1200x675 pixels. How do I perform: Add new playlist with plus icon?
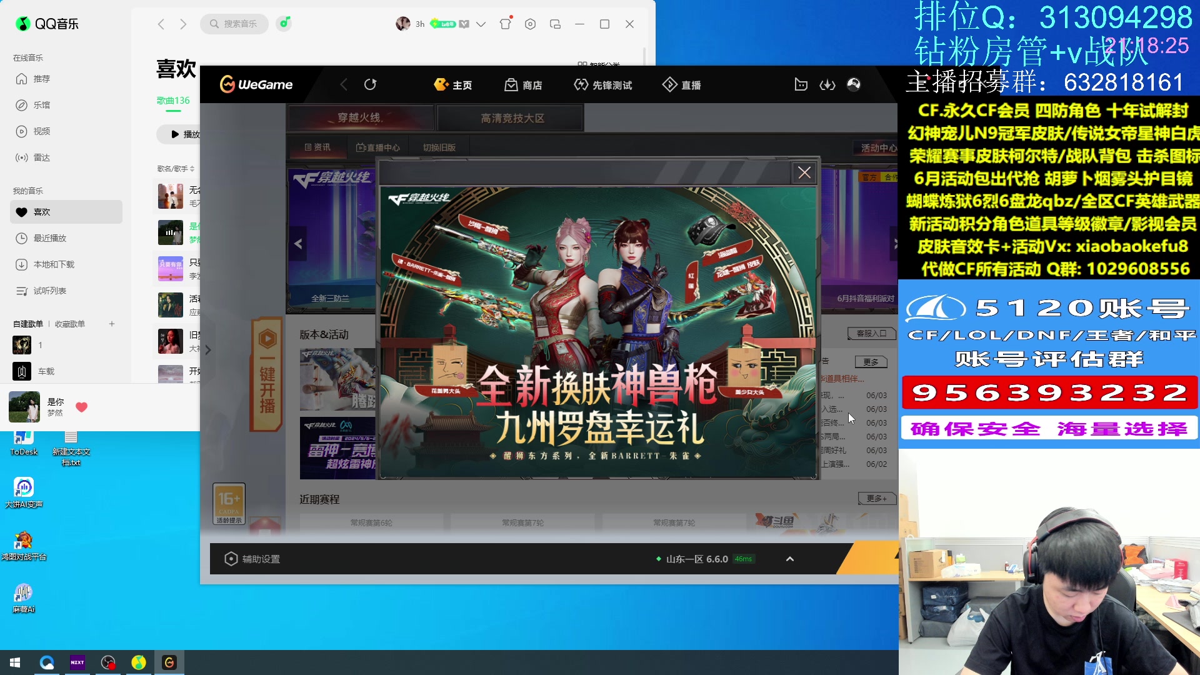[112, 324]
